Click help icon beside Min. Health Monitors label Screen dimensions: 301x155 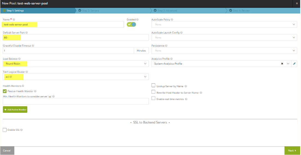(x=53, y=96)
